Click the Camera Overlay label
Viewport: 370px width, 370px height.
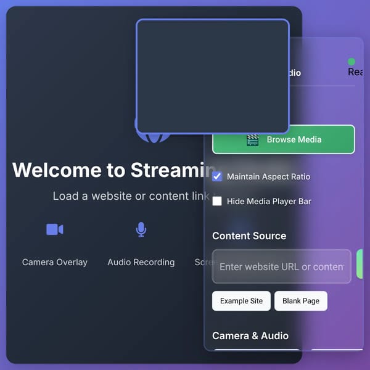click(x=55, y=262)
